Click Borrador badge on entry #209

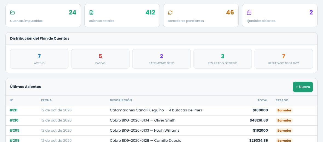(284, 131)
